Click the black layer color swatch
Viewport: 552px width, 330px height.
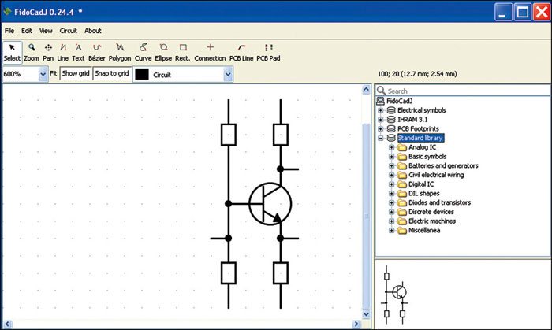142,74
